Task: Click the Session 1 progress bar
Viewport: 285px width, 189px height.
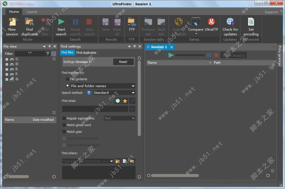Action: point(190,55)
